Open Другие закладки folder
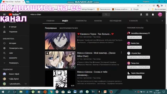This screenshot has width=167, height=94. point(159,9)
